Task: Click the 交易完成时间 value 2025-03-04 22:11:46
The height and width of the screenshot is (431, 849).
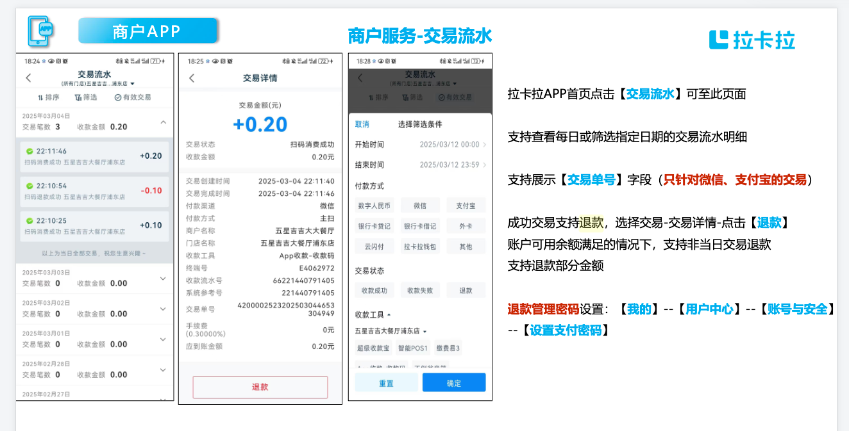Action: point(296,193)
